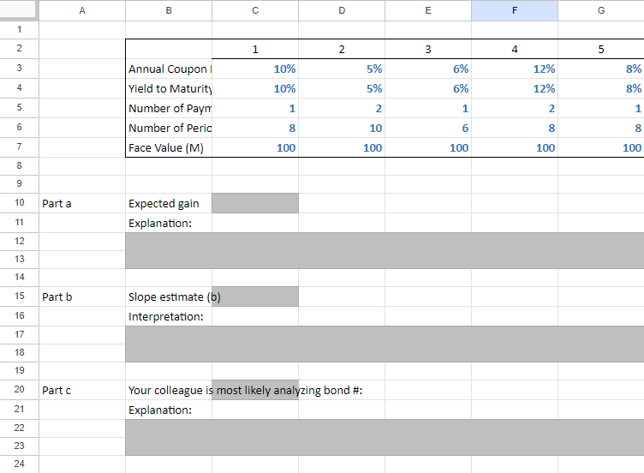Image resolution: width=644 pixels, height=473 pixels.
Task: Select row 10 header
Action: pos(20,202)
